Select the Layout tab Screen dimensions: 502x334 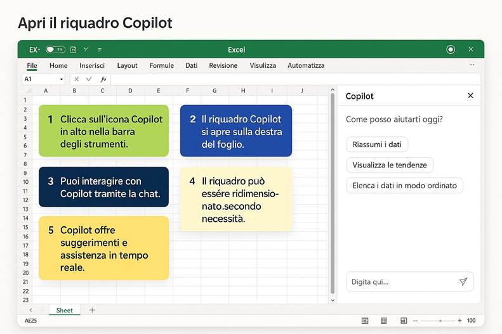127,65
